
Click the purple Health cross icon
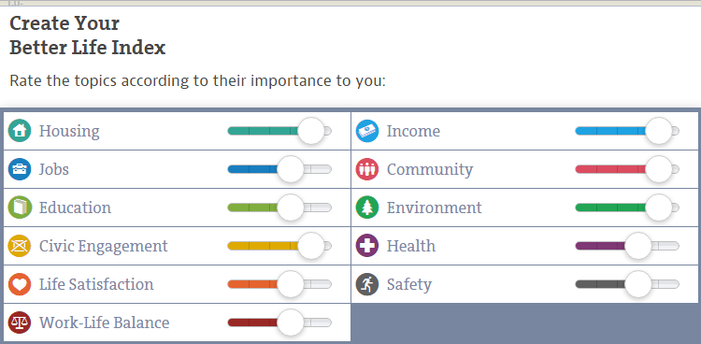tap(367, 246)
